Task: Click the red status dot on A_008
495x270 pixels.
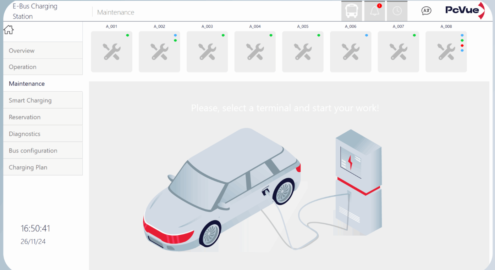Action: pyautogui.click(x=462, y=45)
